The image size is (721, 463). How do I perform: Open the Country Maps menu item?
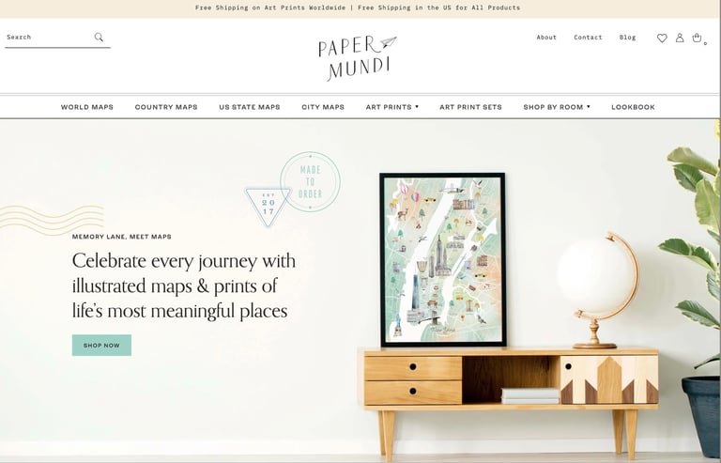click(x=166, y=107)
